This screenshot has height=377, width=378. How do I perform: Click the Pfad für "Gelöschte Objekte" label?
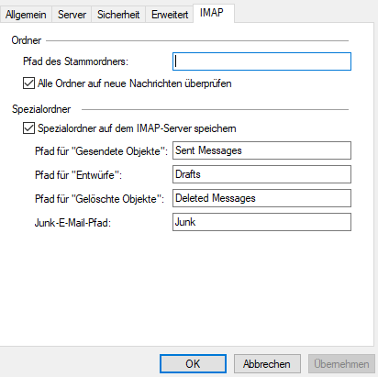[99, 199]
